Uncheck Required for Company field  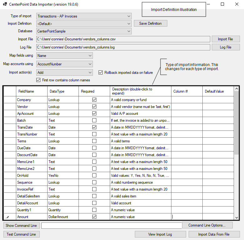pos(94,100)
